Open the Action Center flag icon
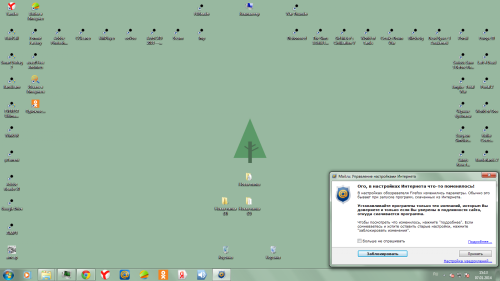This screenshot has height=281, width=500. pos(467,275)
